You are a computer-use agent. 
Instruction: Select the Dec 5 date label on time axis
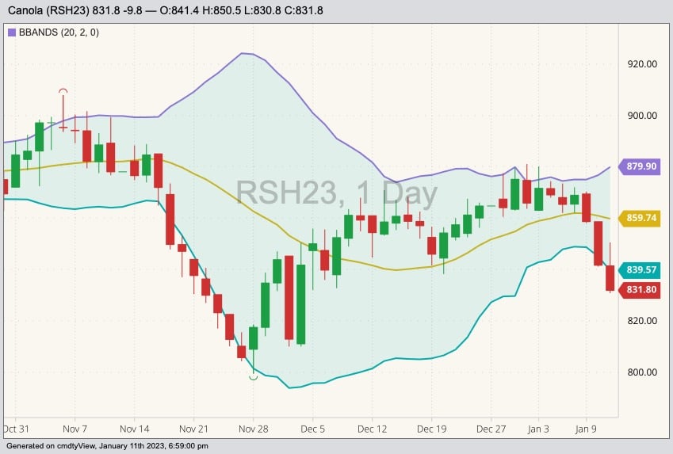(313, 429)
